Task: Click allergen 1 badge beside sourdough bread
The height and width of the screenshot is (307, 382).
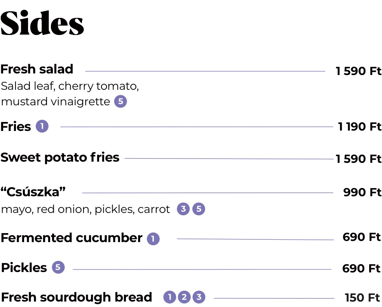Action: (x=169, y=297)
